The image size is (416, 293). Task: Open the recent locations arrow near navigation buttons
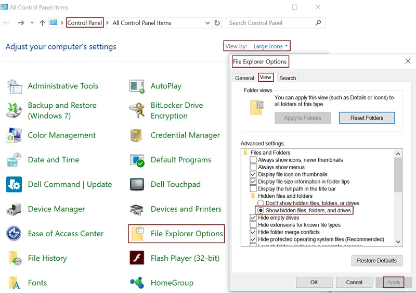32,23
